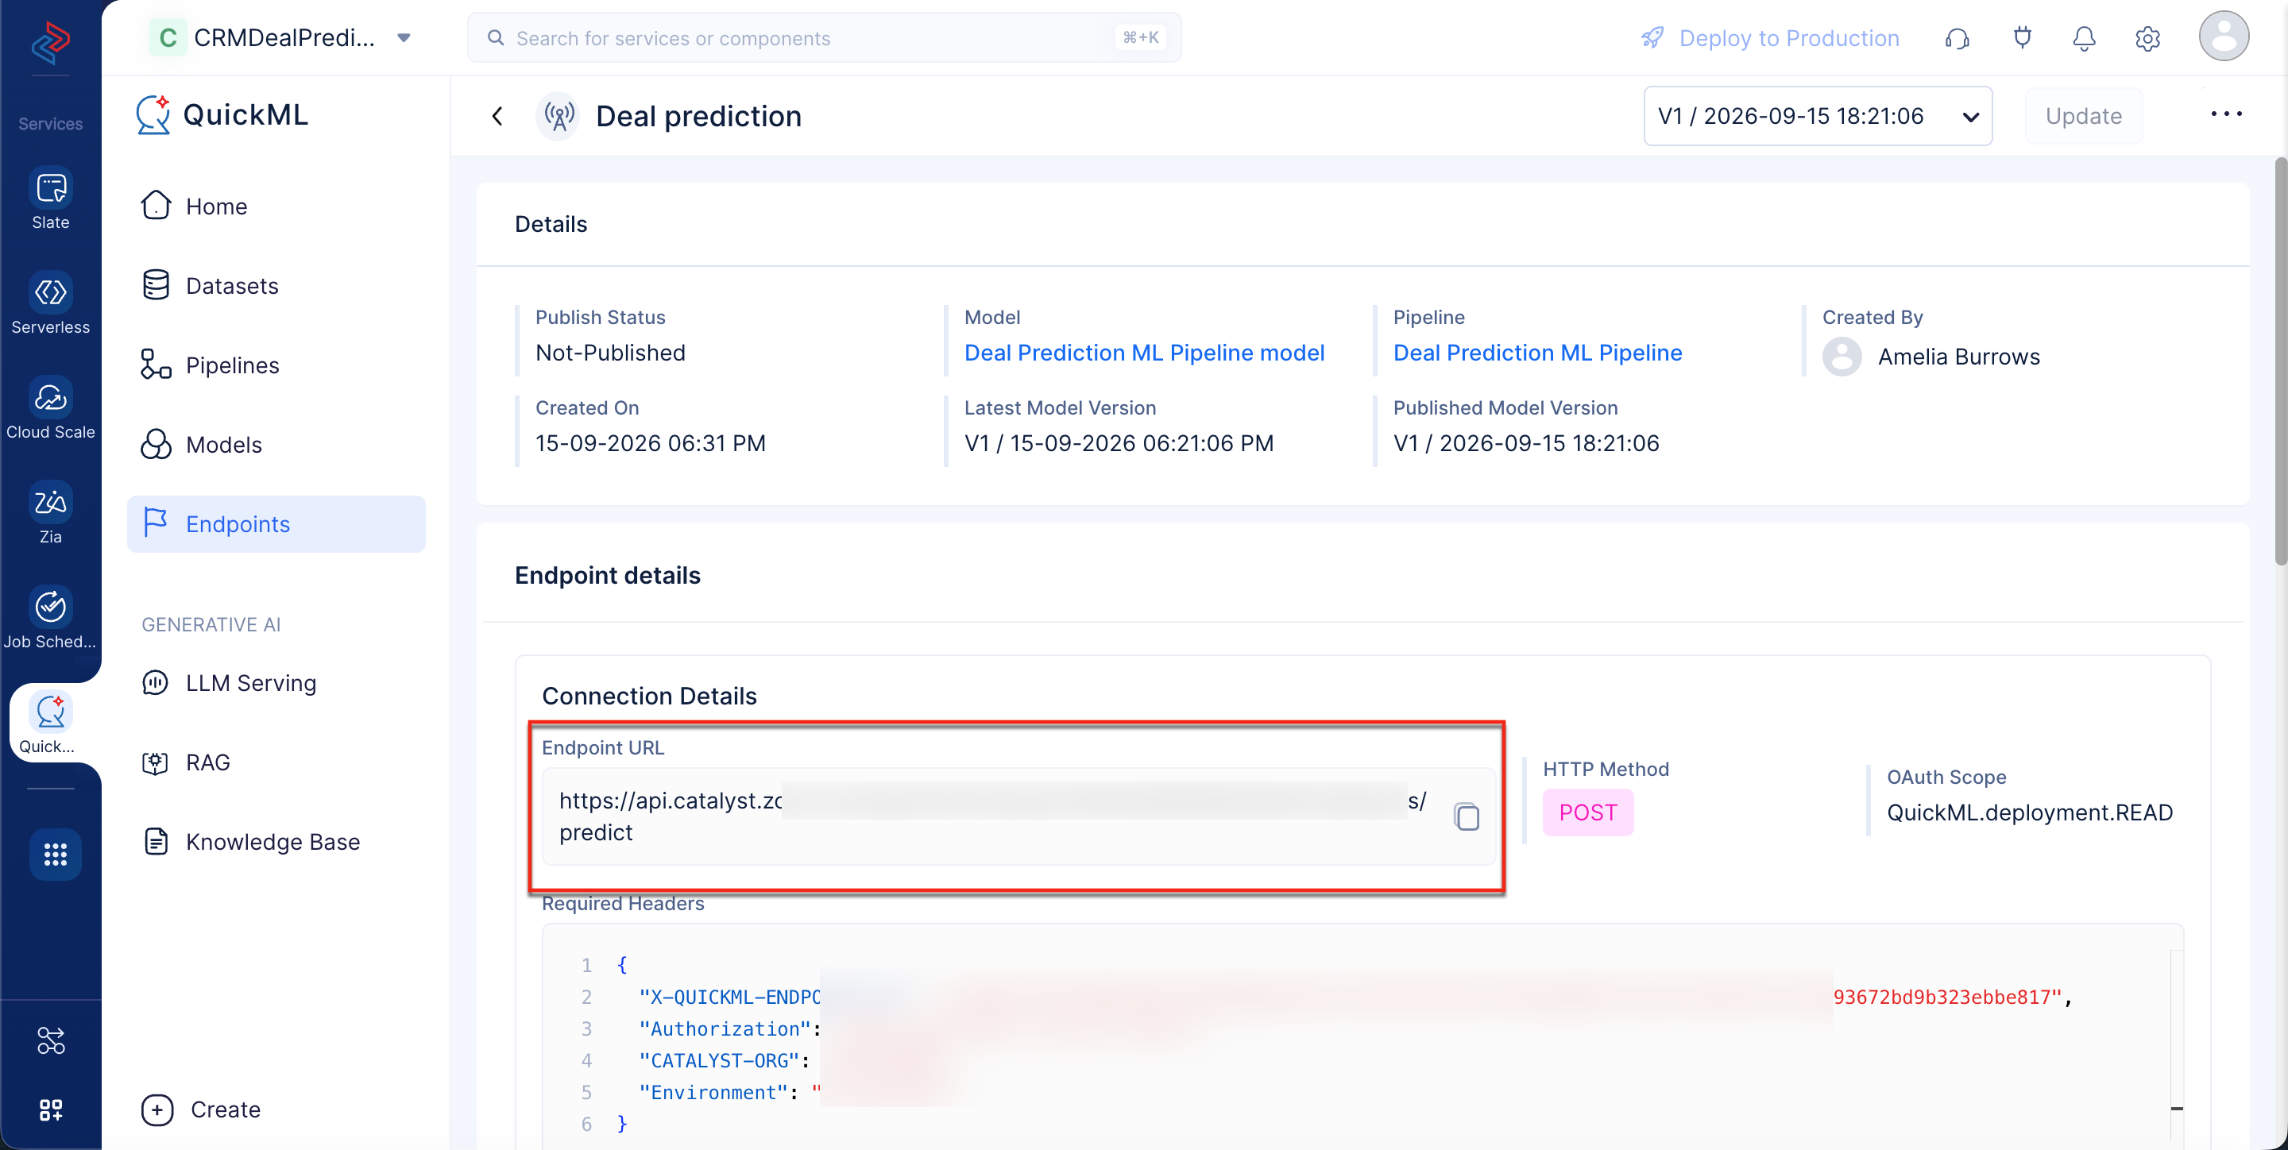
Task: Click the "Authorization" header line in code
Action: (x=729, y=1028)
